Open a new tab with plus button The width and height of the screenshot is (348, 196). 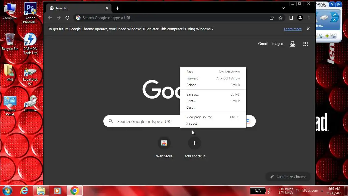click(117, 8)
